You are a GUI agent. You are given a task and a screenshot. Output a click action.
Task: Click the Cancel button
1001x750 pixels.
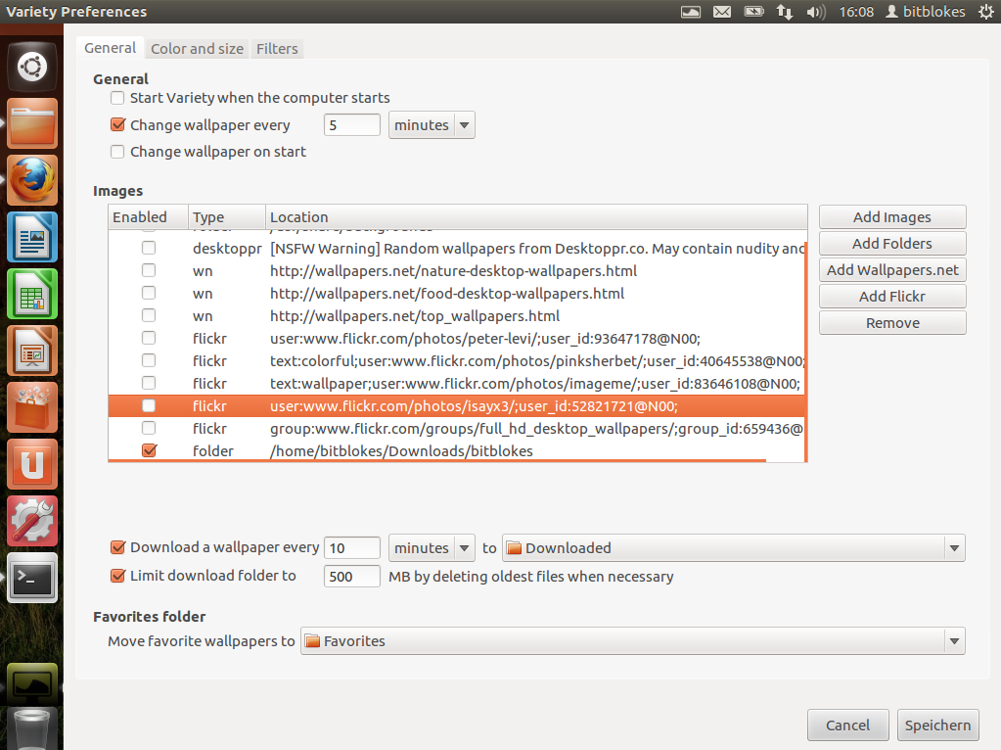click(847, 726)
